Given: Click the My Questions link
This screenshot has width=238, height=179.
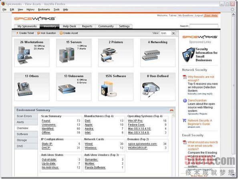Looking at the screenshot, I should click(x=186, y=16).
